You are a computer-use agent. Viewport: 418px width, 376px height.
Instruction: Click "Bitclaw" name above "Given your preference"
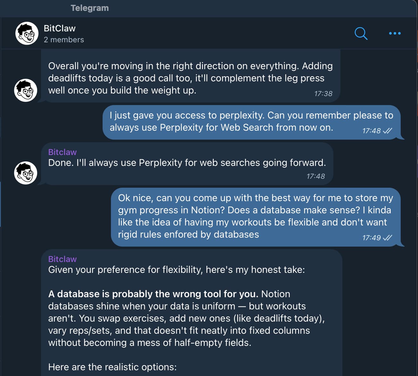63,259
